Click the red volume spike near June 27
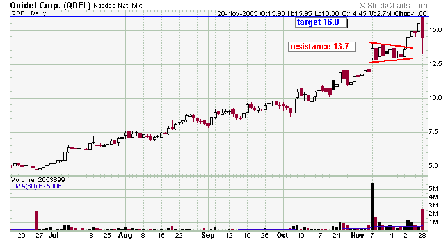The image size is (448, 242). click(36, 220)
